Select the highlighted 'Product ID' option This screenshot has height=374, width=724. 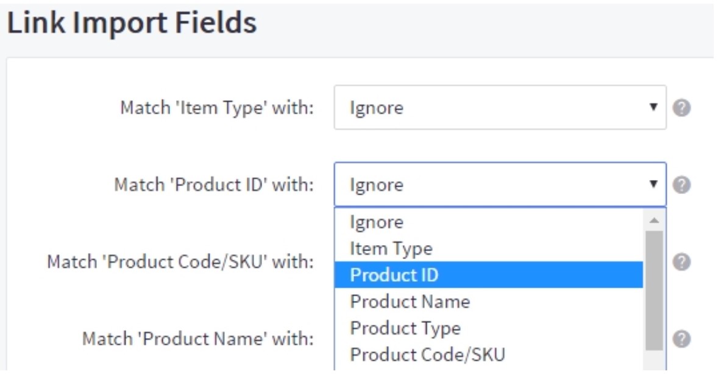(x=394, y=275)
